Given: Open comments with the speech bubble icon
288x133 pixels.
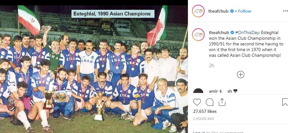Looking at the screenshot, I should 210,102.
